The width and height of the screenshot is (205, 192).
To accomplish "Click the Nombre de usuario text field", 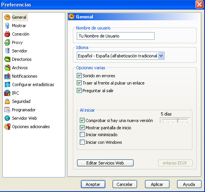I will [116, 36].
